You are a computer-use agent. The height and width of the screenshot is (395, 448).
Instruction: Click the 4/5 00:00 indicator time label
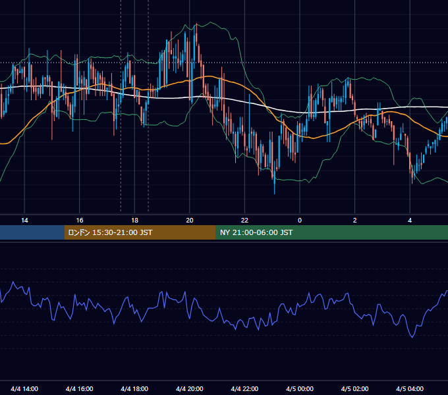pos(300,388)
